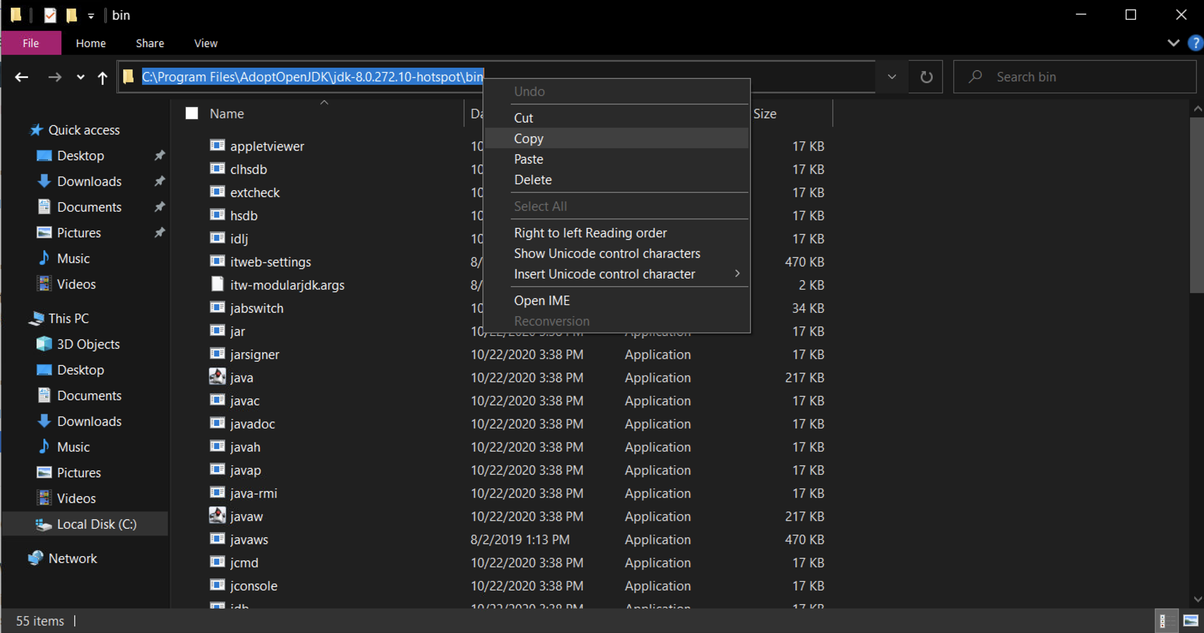Refresh the folder with the refresh icon
Screen dimensions: 1204x633
[x=926, y=77]
